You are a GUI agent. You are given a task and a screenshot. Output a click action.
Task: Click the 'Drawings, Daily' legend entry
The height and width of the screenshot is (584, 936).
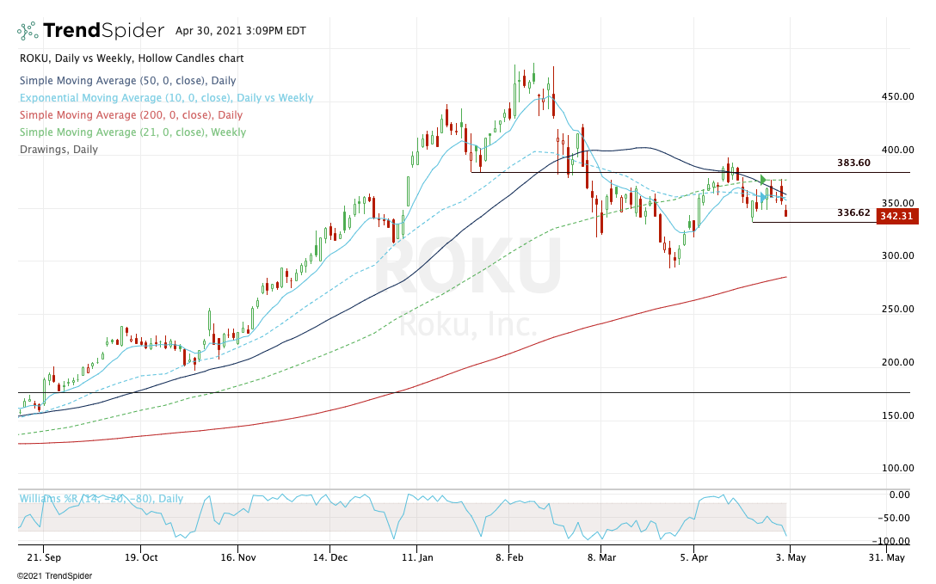click(x=58, y=150)
